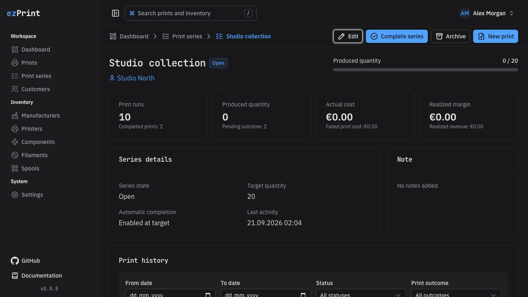This screenshot has height=297, width=528.
Task: Click the Dashboard breadcrumb link
Action: pyautogui.click(x=129, y=36)
